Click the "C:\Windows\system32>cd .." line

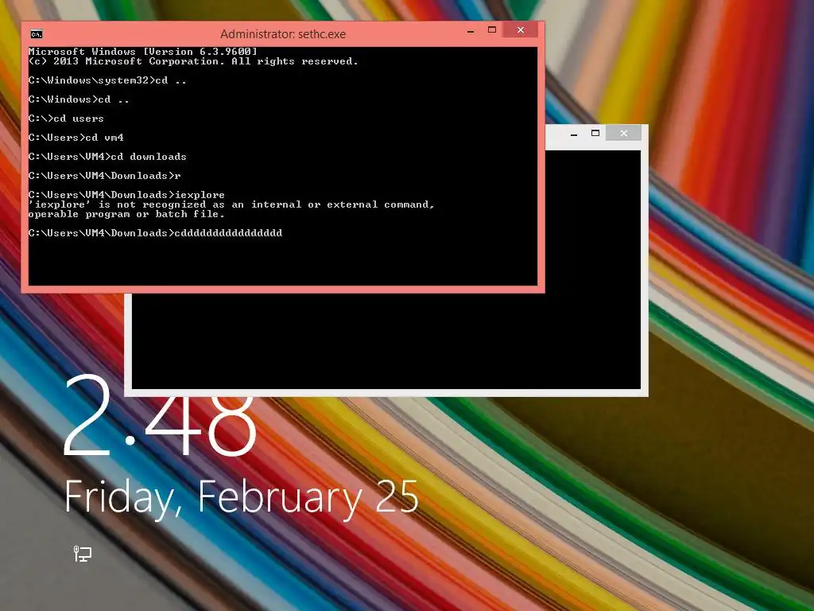tap(107, 80)
